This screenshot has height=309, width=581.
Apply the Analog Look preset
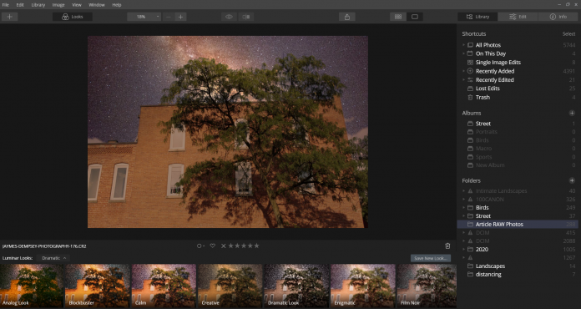coord(32,286)
